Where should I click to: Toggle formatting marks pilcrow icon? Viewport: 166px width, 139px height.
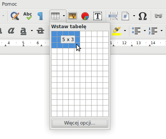(40, 16)
